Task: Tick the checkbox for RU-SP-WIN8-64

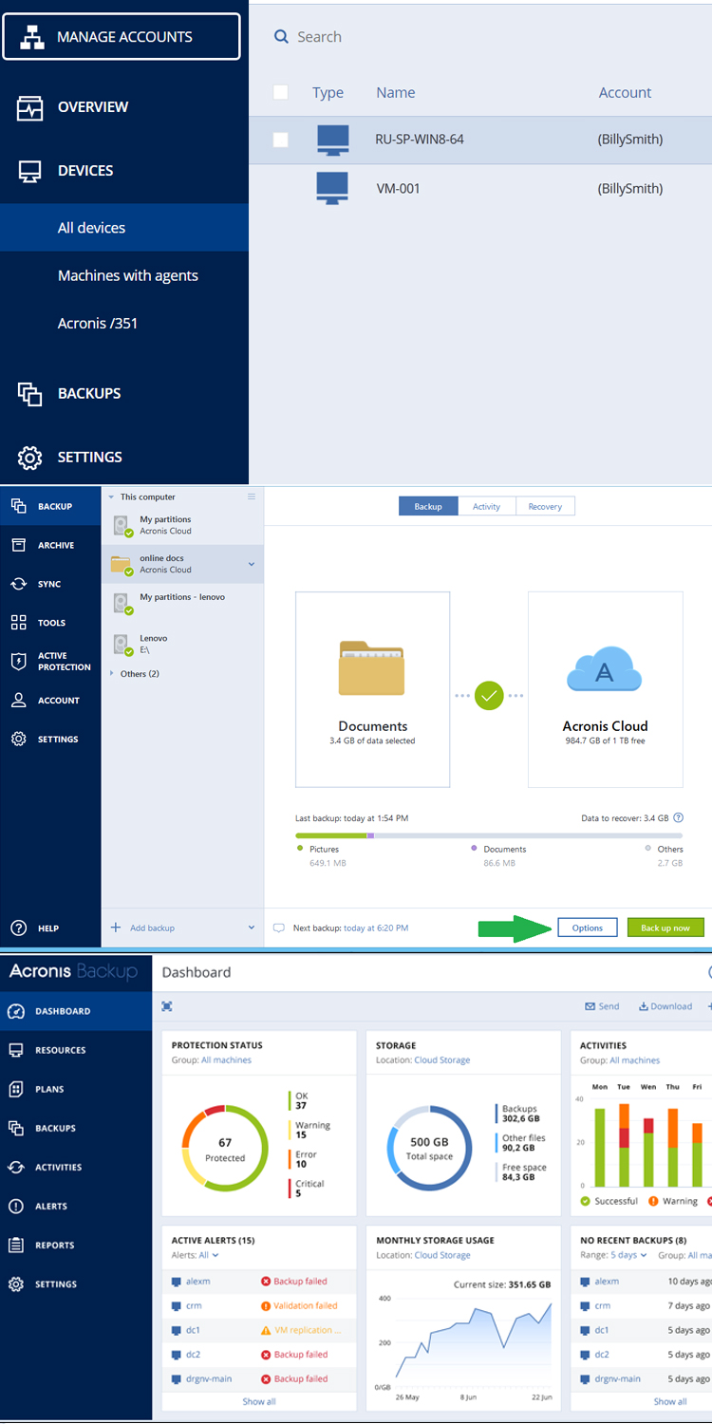Action: click(280, 140)
